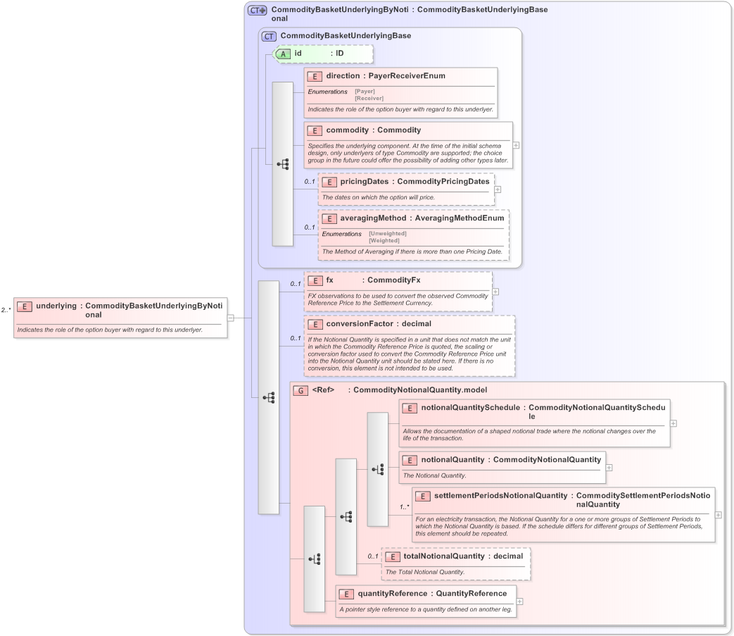
Task: Click the sequence compositor icon beside totalNotionalQuantity
Action: tap(346, 516)
